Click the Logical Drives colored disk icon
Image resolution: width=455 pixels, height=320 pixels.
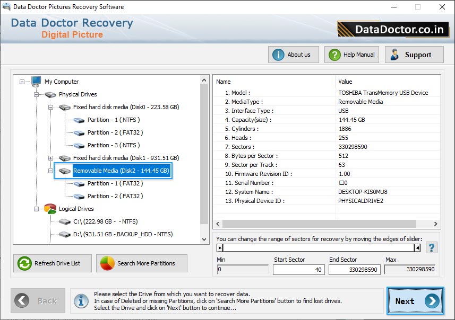[49, 209]
